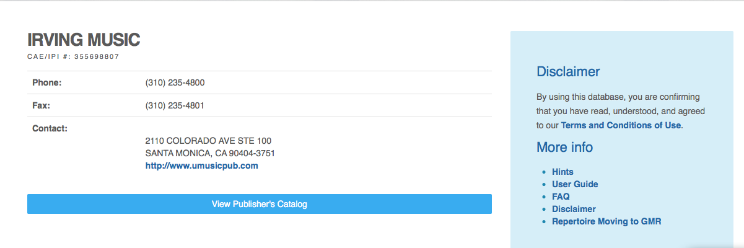Click the View Publisher's Catalog button
The image size is (744, 248).
pyautogui.click(x=259, y=204)
